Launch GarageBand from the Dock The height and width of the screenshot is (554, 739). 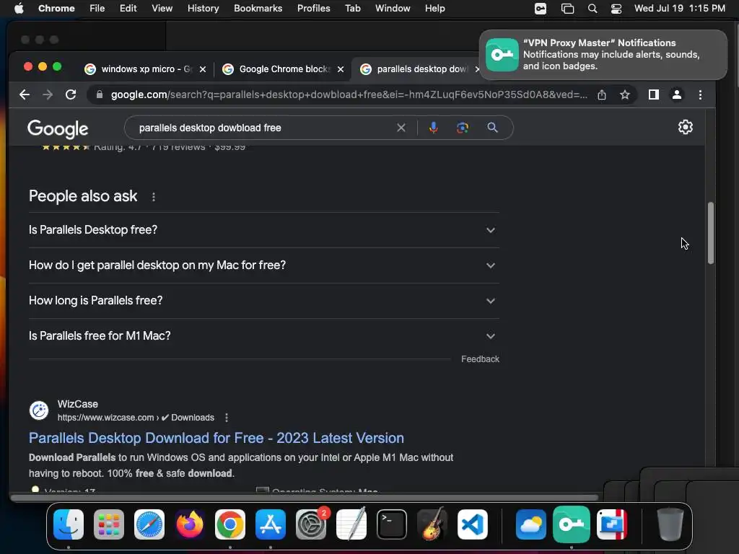[x=432, y=524]
